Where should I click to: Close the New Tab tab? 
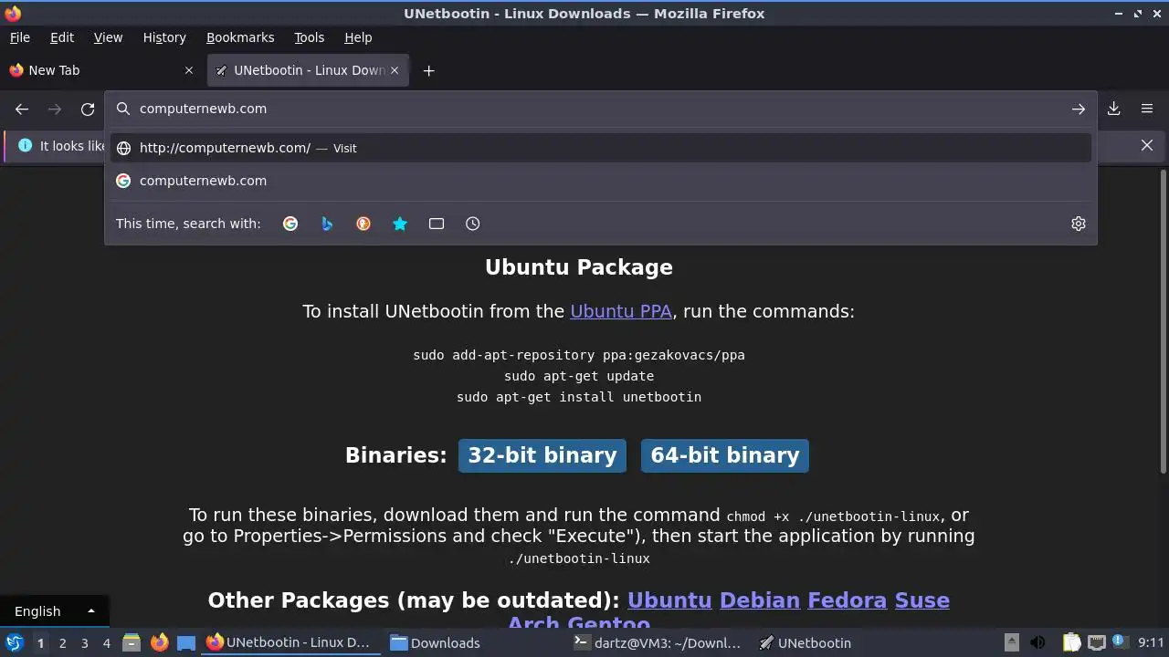pos(189,70)
